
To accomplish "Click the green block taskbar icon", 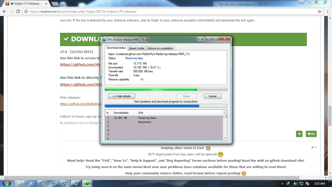I will (x=53, y=183).
